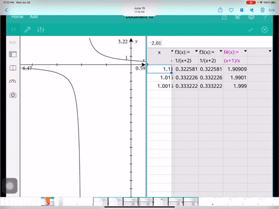Favorite the video with the heart icon
Image resolution: width=279 pixels, height=209 pixels.
231,10
